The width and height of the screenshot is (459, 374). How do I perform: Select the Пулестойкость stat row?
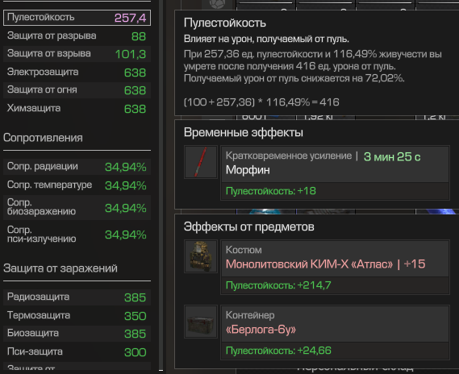click(77, 18)
